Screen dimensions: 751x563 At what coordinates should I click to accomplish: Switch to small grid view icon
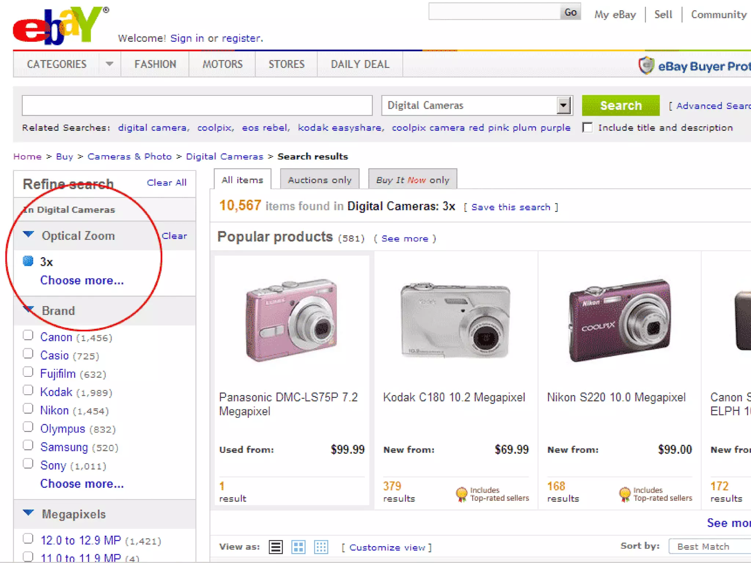(x=321, y=547)
